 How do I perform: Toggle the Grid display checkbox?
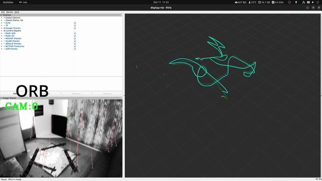[x=75, y=23]
